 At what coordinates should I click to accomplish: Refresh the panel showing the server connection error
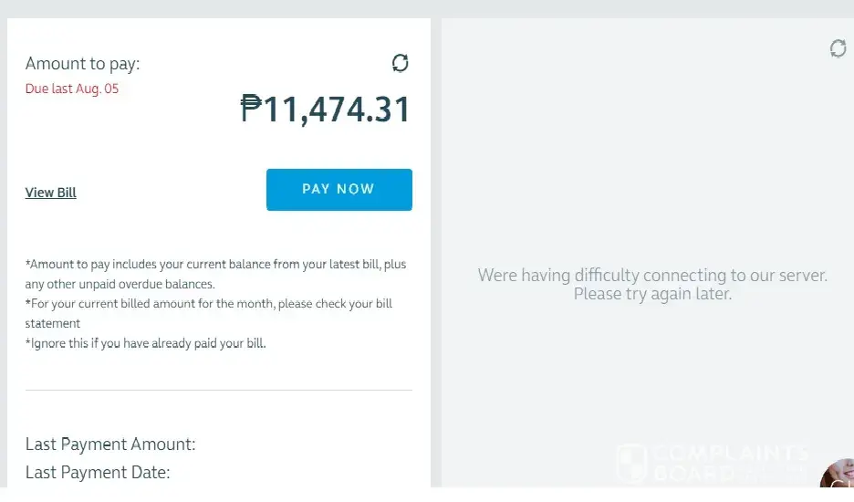coord(838,48)
